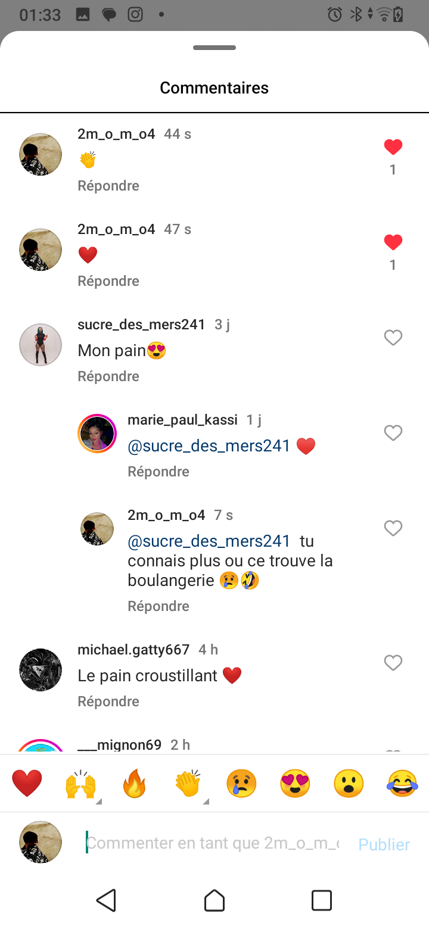The width and height of the screenshot is (429, 929).
Task: Unlike the 44 s clapping comment
Action: 393,147
